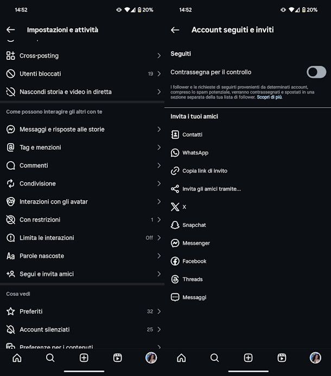331x376 pixels.
Task: Expand Preferiti chevron arrow
Action: (159, 311)
